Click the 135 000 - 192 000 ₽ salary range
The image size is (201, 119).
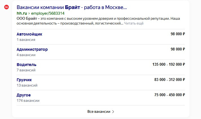tap(169, 64)
